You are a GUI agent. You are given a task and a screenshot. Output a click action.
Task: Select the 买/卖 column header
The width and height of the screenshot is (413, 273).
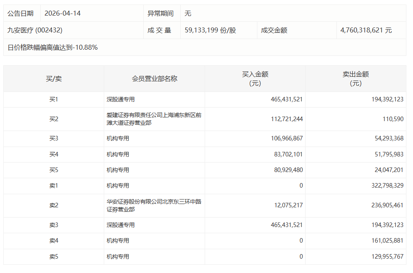[54, 78]
